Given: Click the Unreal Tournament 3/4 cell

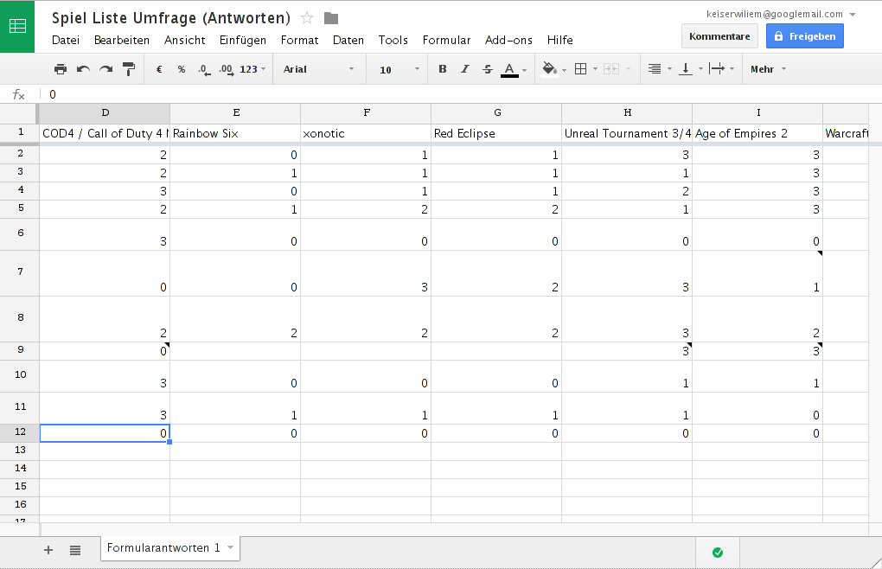Looking at the screenshot, I should coord(627,134).
